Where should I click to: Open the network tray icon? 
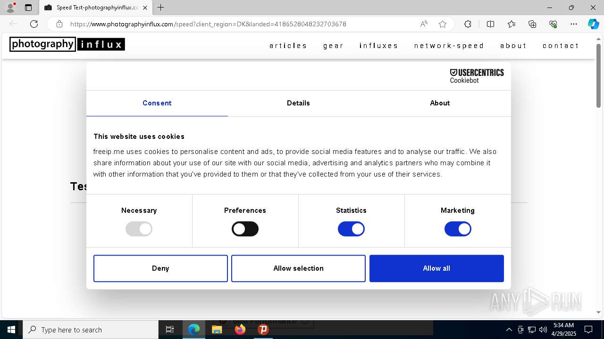[x=532, y=330]
